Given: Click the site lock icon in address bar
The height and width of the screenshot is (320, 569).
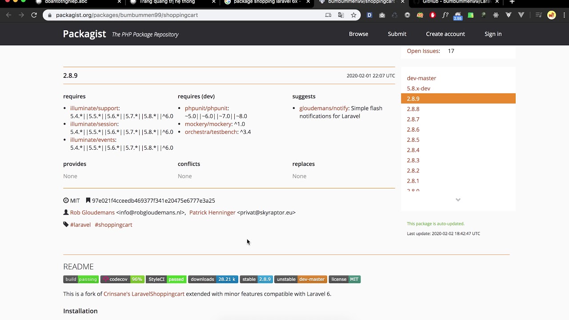Looking at the screenshot, I should [x=50, y=15].
